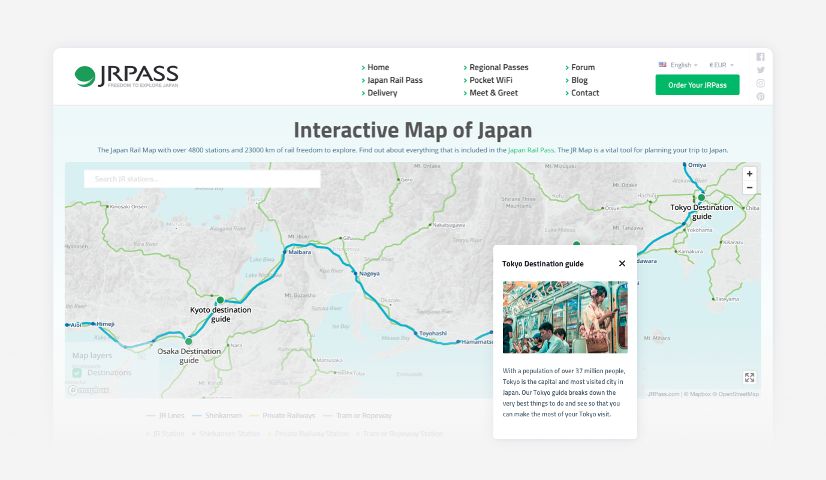This screenshot has width=826, height=480.
Task: Toggle the Destinations map layer checkbox
Action: click(77, 373)
